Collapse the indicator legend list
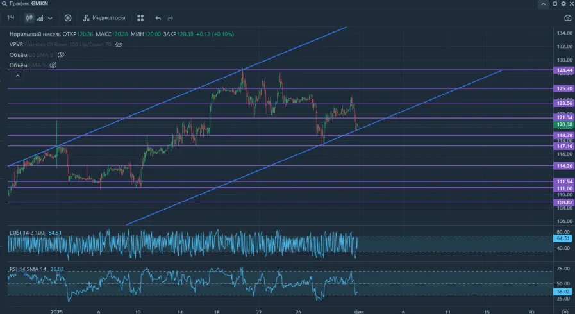This screenshot has width=575, height=314. [17, 76]
